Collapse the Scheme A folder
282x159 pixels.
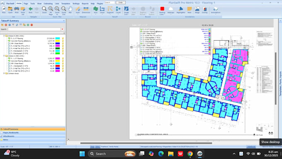point(4,56)
